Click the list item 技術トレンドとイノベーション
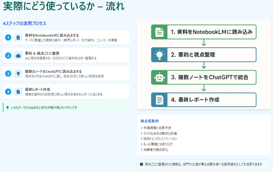 (160, 139)
